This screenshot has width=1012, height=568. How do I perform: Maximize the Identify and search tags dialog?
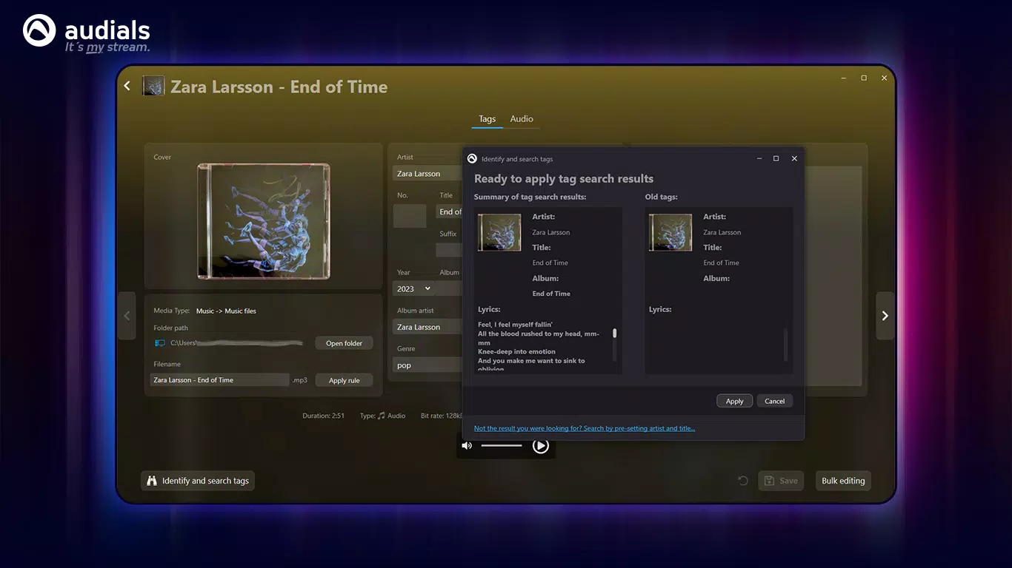pyautogui.click(x=776, y=158)
